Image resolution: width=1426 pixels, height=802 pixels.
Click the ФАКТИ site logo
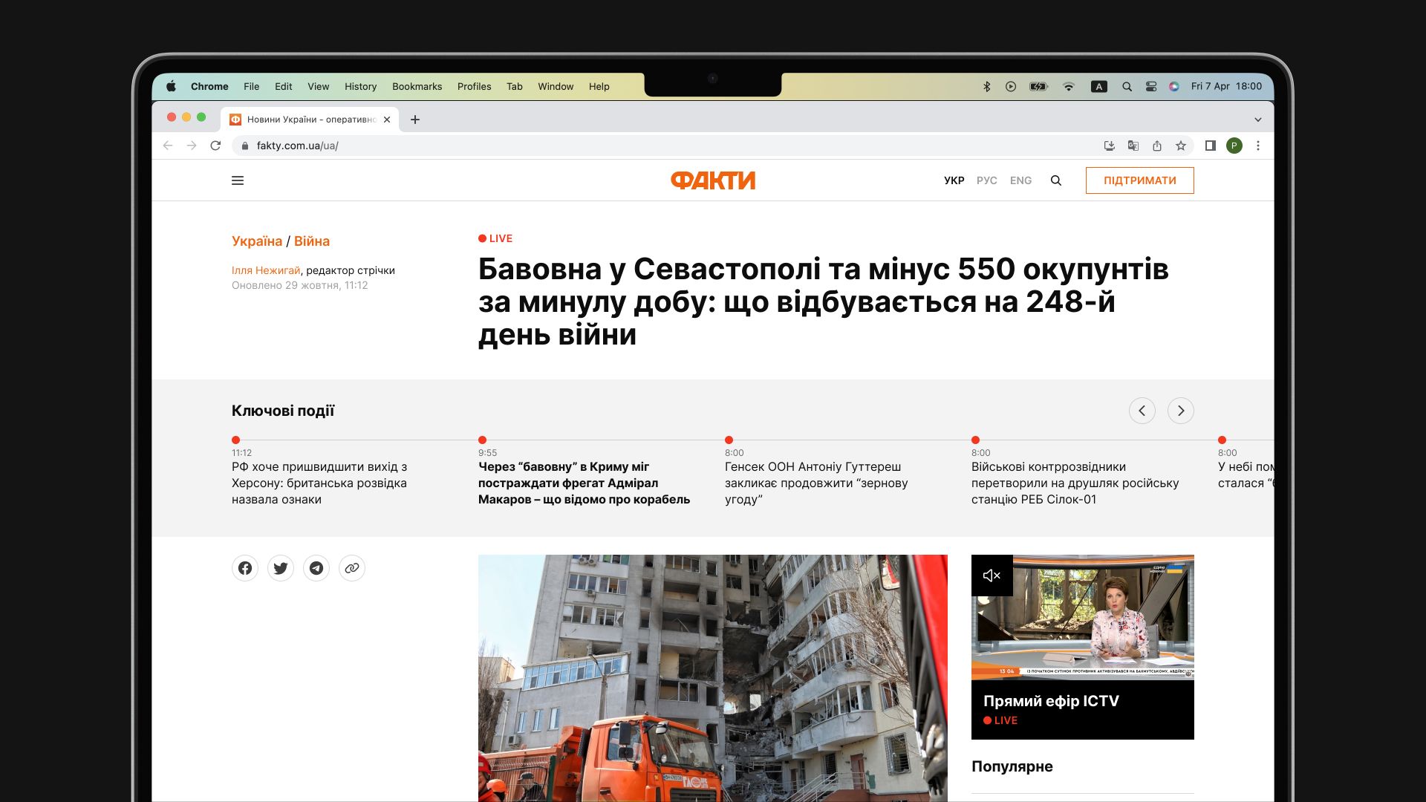pos(711,180)
